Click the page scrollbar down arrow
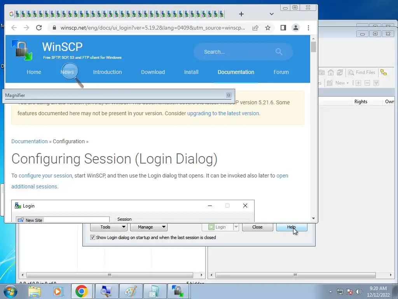Image resolution: width=398 pixels, height=299 pixels. pos(313,218)
